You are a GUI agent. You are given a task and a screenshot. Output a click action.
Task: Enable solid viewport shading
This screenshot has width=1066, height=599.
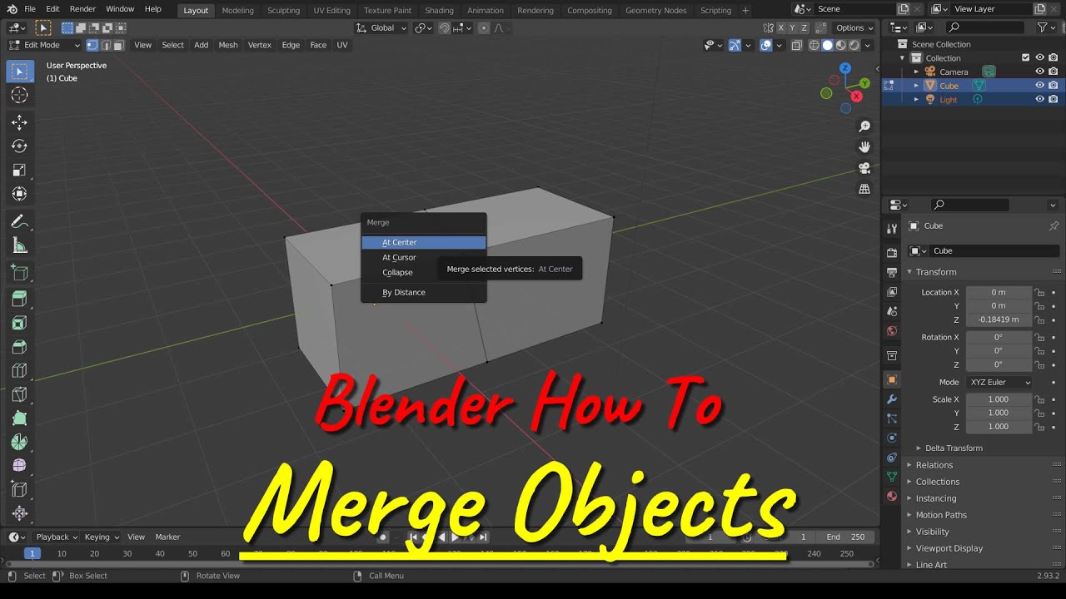click(x=828, y=45)
